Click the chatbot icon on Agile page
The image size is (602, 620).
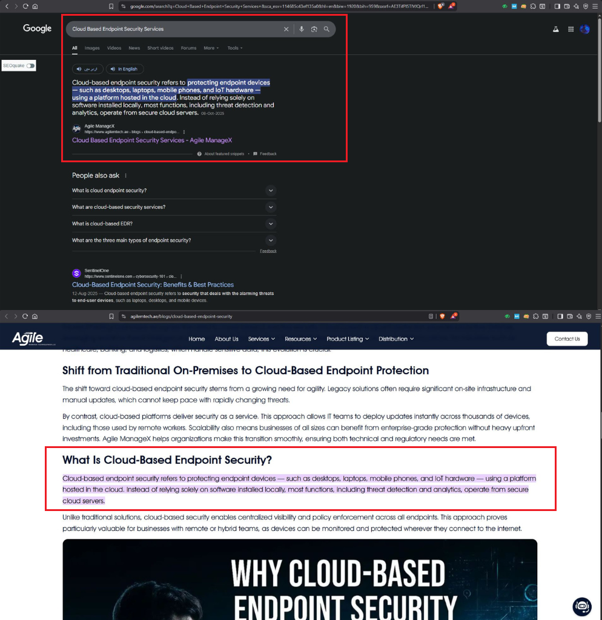pos(581,606)
